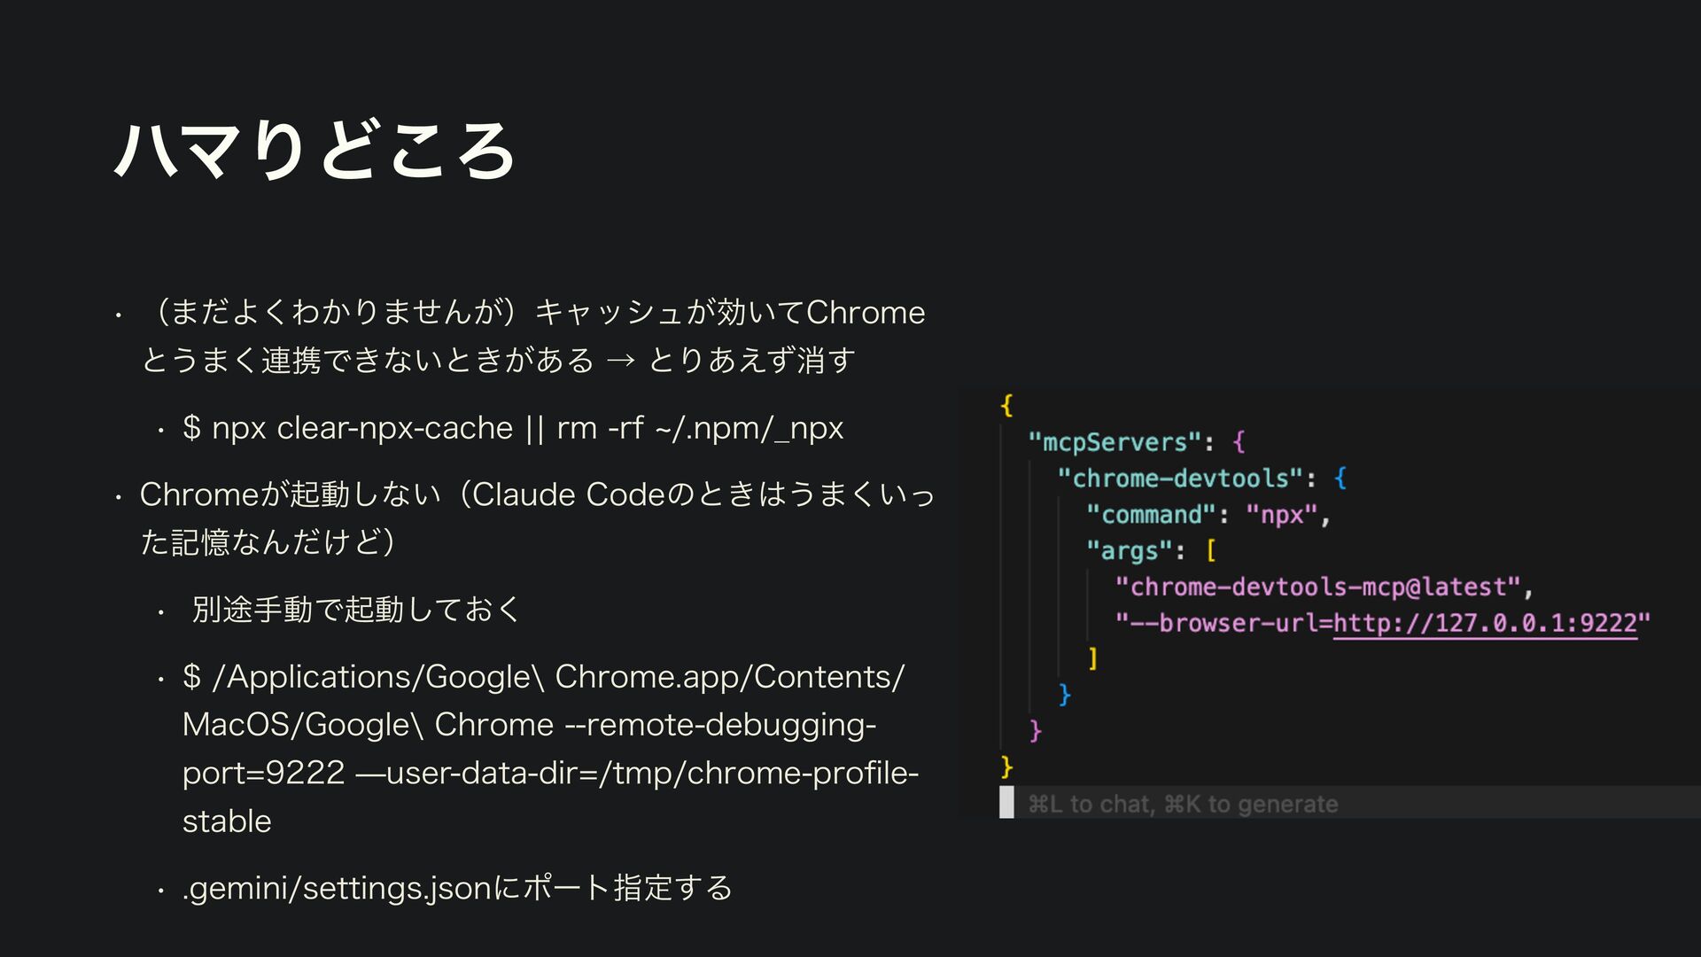Click the "chrome-devtools" key in code
Screen dimensions: 1701x957
(x=1180, y=478)
